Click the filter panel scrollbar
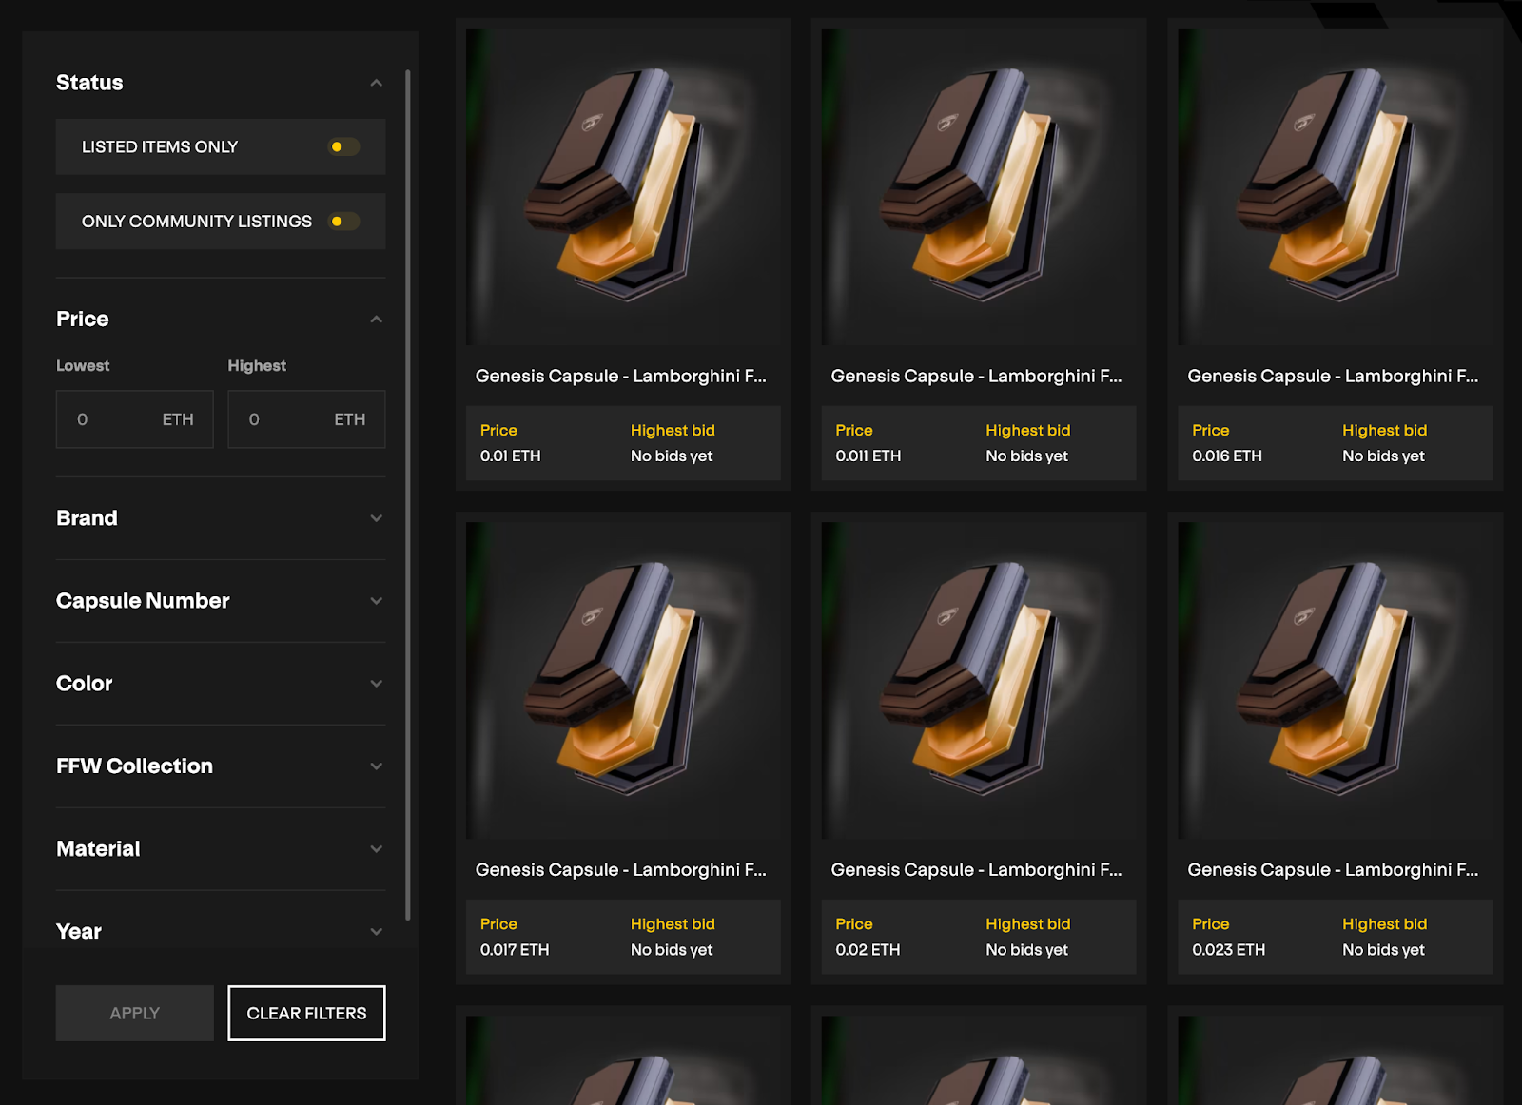 tap(408, 494)
